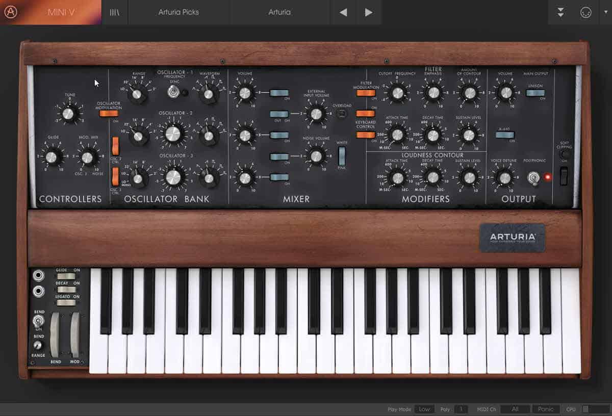Load next preset with right arrow
The width and height of the screenshot is (612, 416).
point(369,12)
